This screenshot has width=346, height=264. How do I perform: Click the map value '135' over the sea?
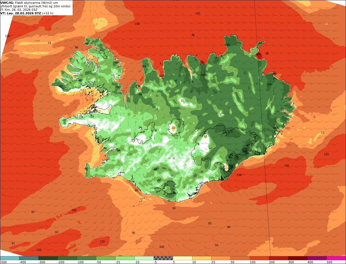pos(287,165)
